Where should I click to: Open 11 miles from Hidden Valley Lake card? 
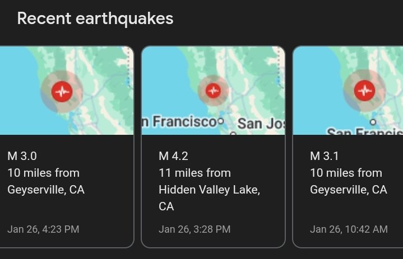tap(213, 147)
